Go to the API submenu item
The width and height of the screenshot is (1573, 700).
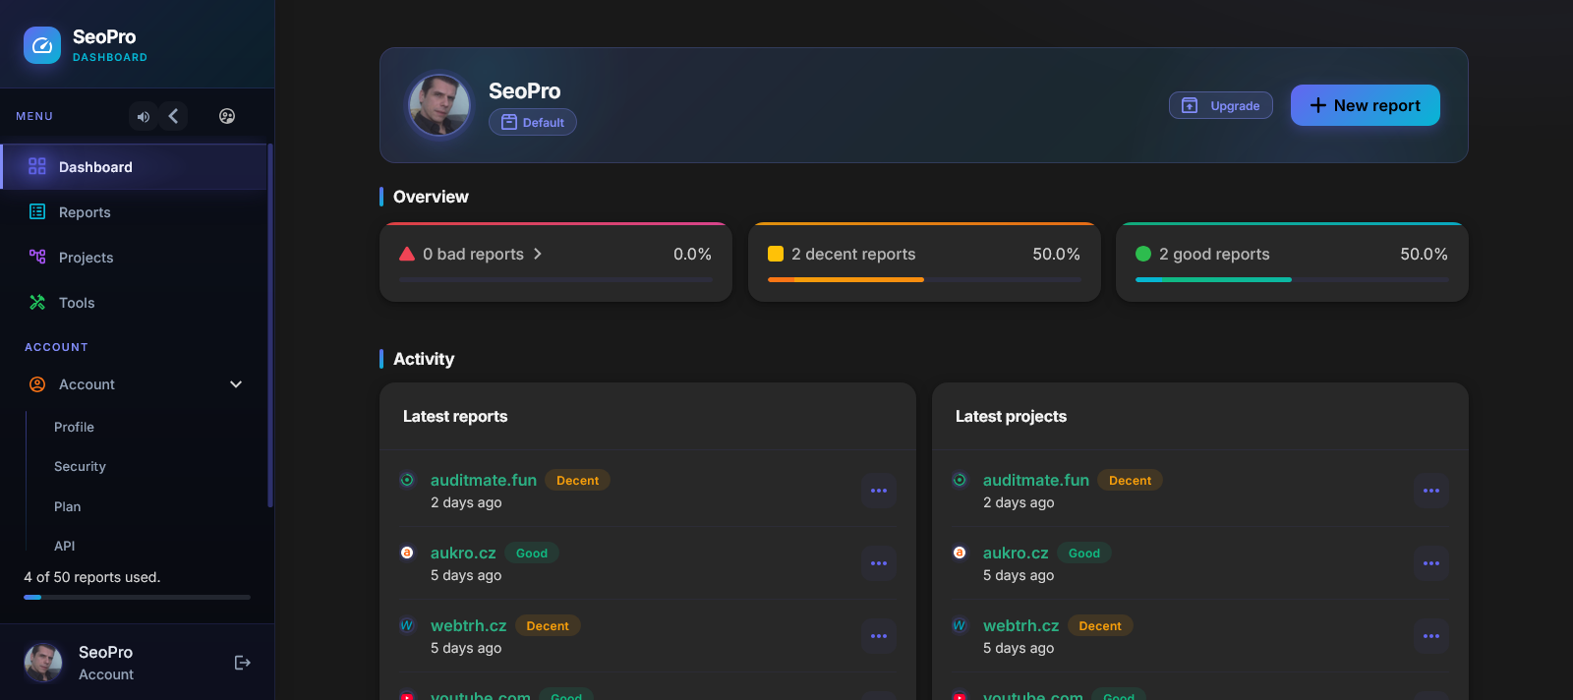click(x=65, y=546)
